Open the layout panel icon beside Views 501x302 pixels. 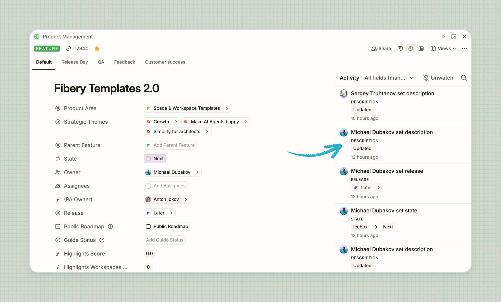(421, 49)
